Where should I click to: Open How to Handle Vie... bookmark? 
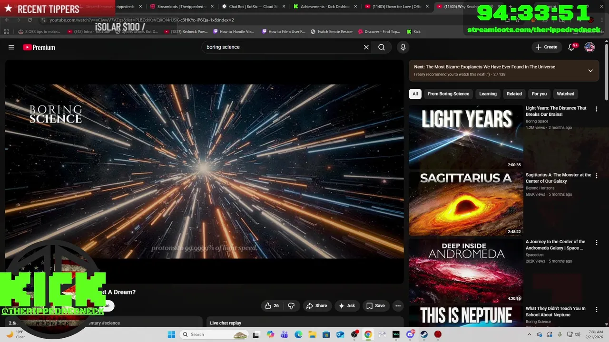coord(234,31)
